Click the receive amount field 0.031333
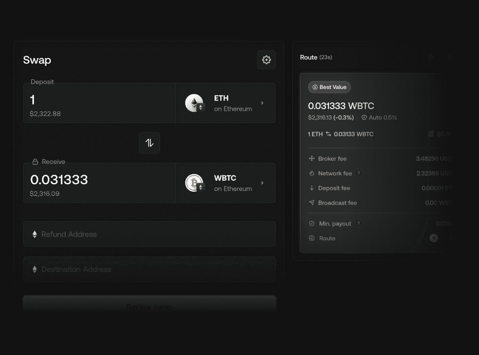Image resolution: width=479 pixels, height=355 pixels. [99, 183]
